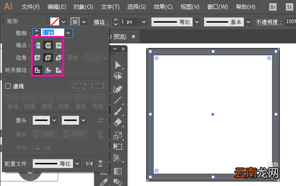Open the 选择(S) menu
This screenshot has width=296, height=186.
pyautogui.click(x=137, y=7)
